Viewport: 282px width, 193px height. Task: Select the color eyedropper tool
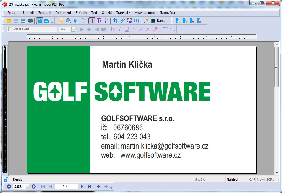point(147,21)
